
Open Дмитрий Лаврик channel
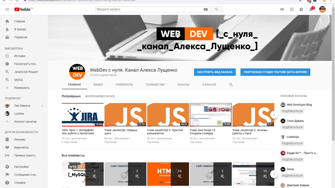[x=295, y=185]
